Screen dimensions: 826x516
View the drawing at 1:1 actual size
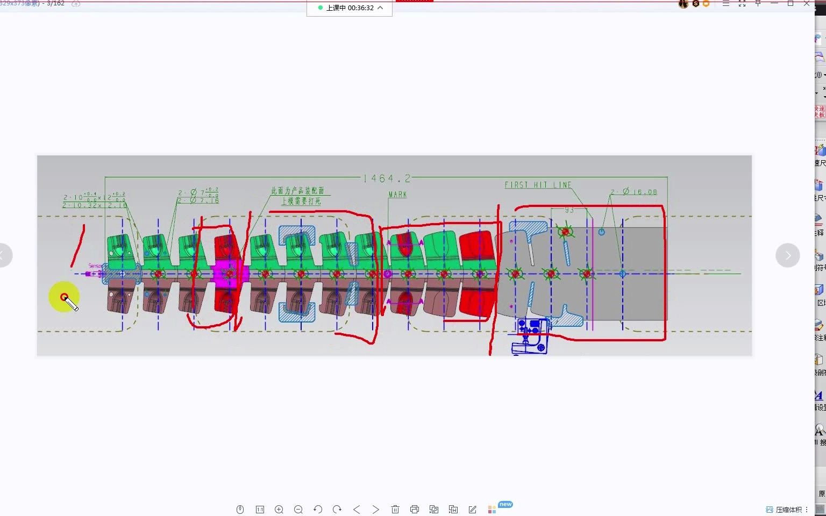pyautogui.click(x=260, y=509)
